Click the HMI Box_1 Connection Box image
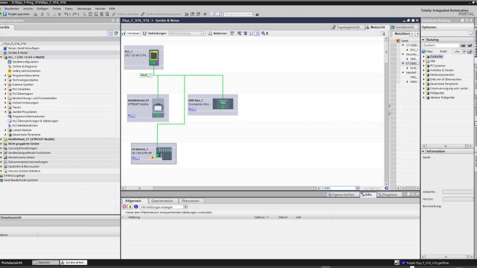477x268 pixels. pos(223,104)
